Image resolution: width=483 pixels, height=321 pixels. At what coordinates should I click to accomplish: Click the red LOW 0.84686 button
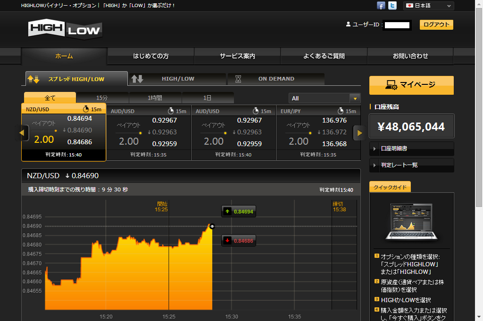tap(238, 241)
